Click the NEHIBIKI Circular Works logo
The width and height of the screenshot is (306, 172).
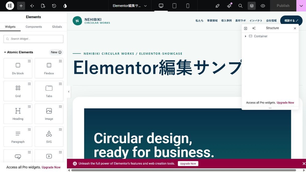(91, 21)
